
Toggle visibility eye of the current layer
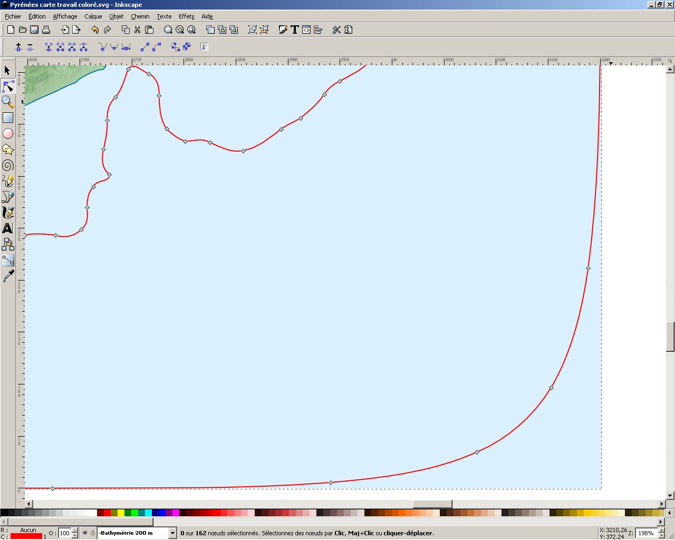pyautogui.click(x=84, y=533)
